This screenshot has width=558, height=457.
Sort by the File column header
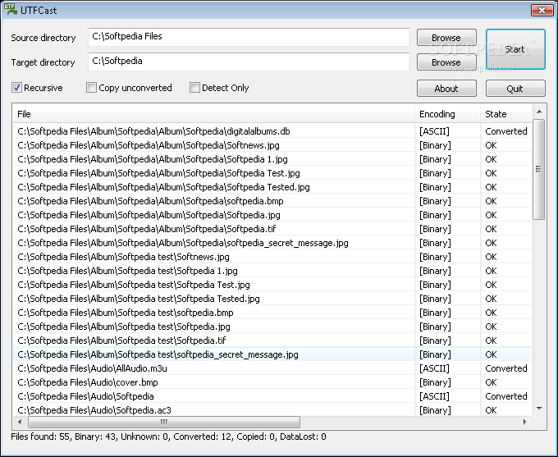214,114
